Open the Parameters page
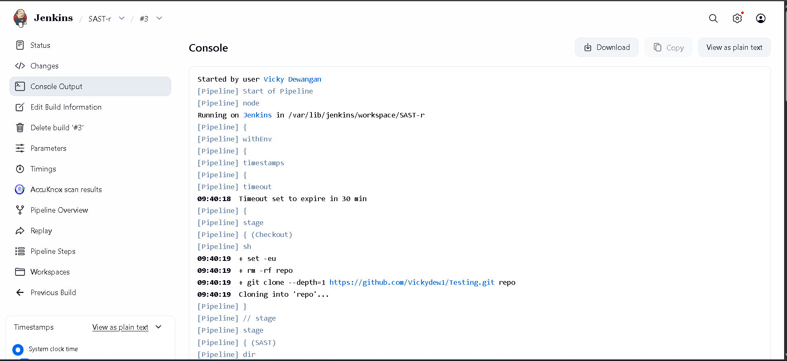Image resolution: width=787 pixels, height=361 pixels. tap(90, 148)
